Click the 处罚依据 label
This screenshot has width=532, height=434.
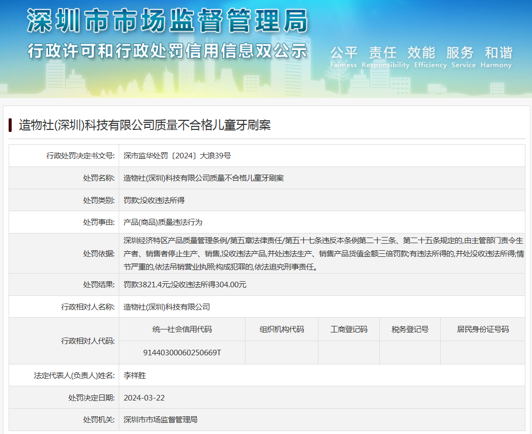coord(99,254)
